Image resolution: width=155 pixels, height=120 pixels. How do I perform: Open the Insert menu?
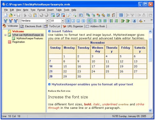click(50, 10)
